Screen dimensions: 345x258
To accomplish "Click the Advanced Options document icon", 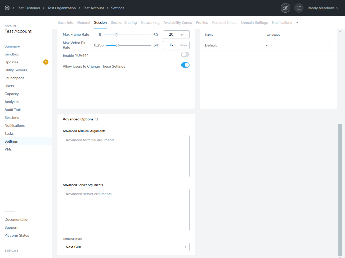I will 97,119.
